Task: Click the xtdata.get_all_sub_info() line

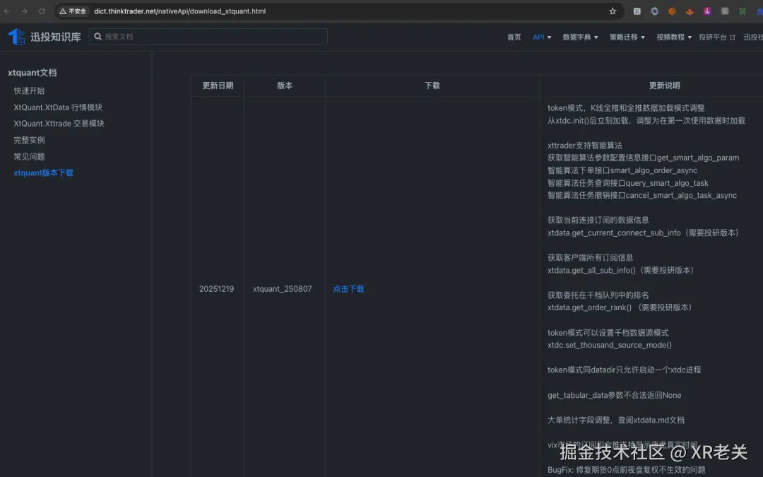Action: [622, 270]
